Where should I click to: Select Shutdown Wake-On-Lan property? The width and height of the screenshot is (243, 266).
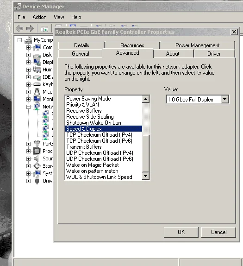coord(103,123)
